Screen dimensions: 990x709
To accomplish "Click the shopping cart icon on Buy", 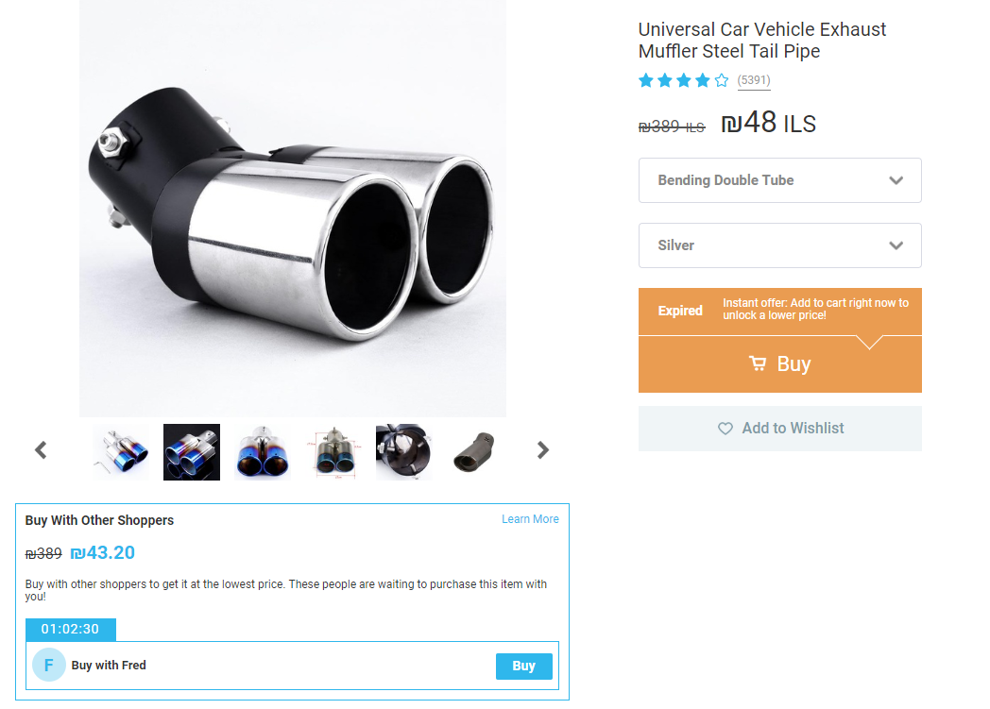I will (758, 363).
